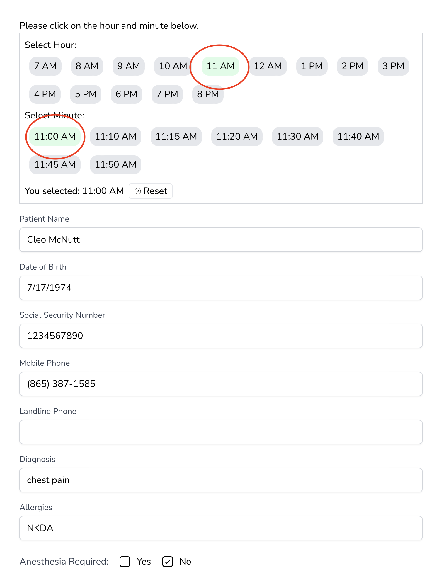Select the 10 AM hour option
This screenshot has height=578, width=439.
click(x=173, y=66)
